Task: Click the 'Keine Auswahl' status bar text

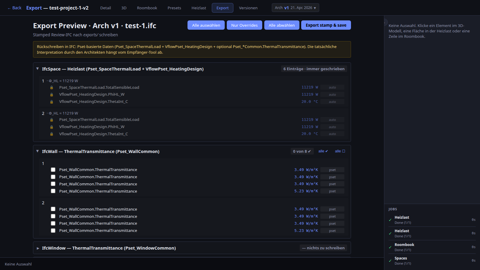Action: point(18,264)
